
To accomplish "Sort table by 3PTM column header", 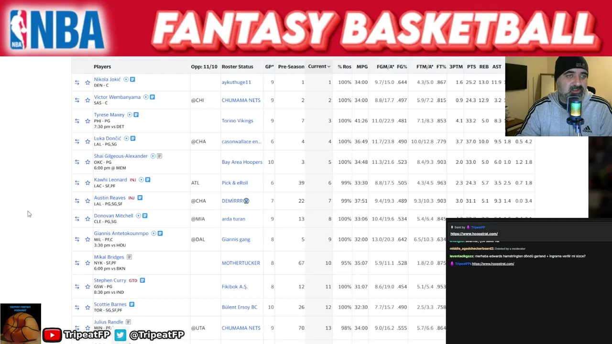I will (x=456, y=66).
